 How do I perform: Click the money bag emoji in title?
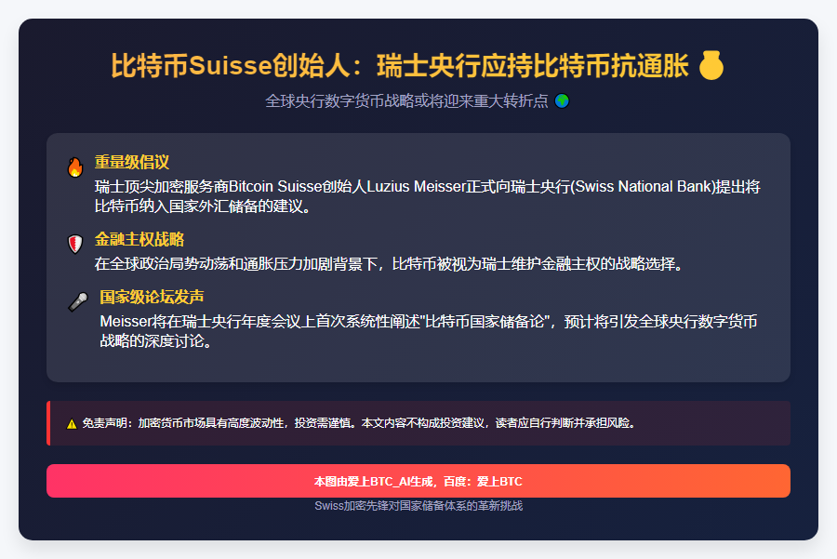[x=711, y=65]
